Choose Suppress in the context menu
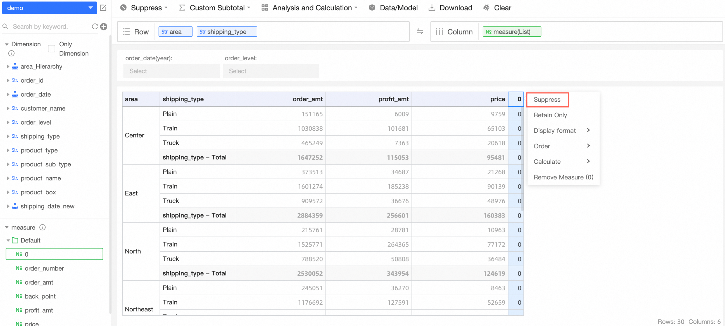Screen dimensions: 725x326 (547, 100)
